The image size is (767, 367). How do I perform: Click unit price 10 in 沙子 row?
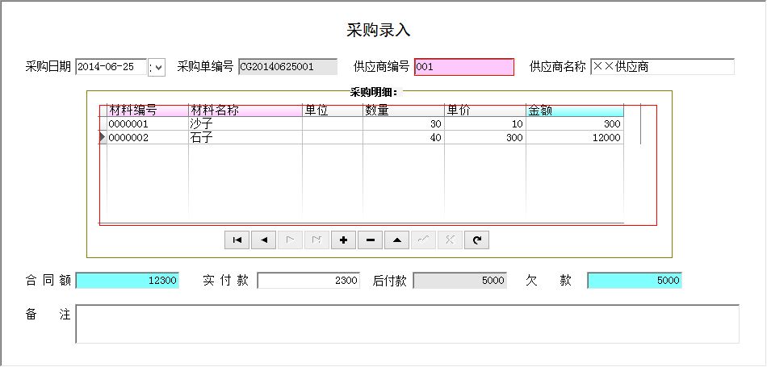tap(485, 124)
